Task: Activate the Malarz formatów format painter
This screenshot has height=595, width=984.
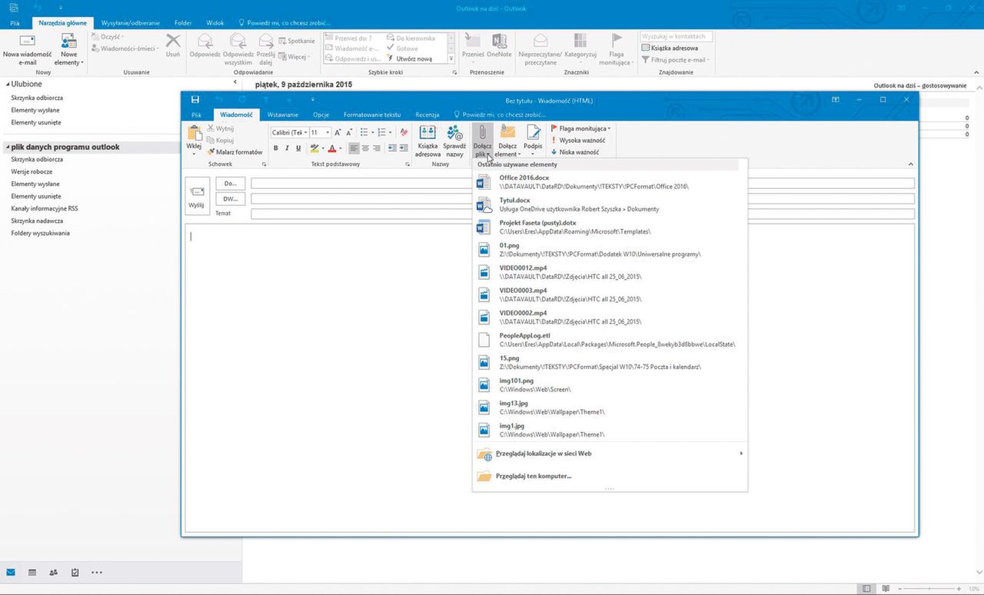Action: click(234, 152)
